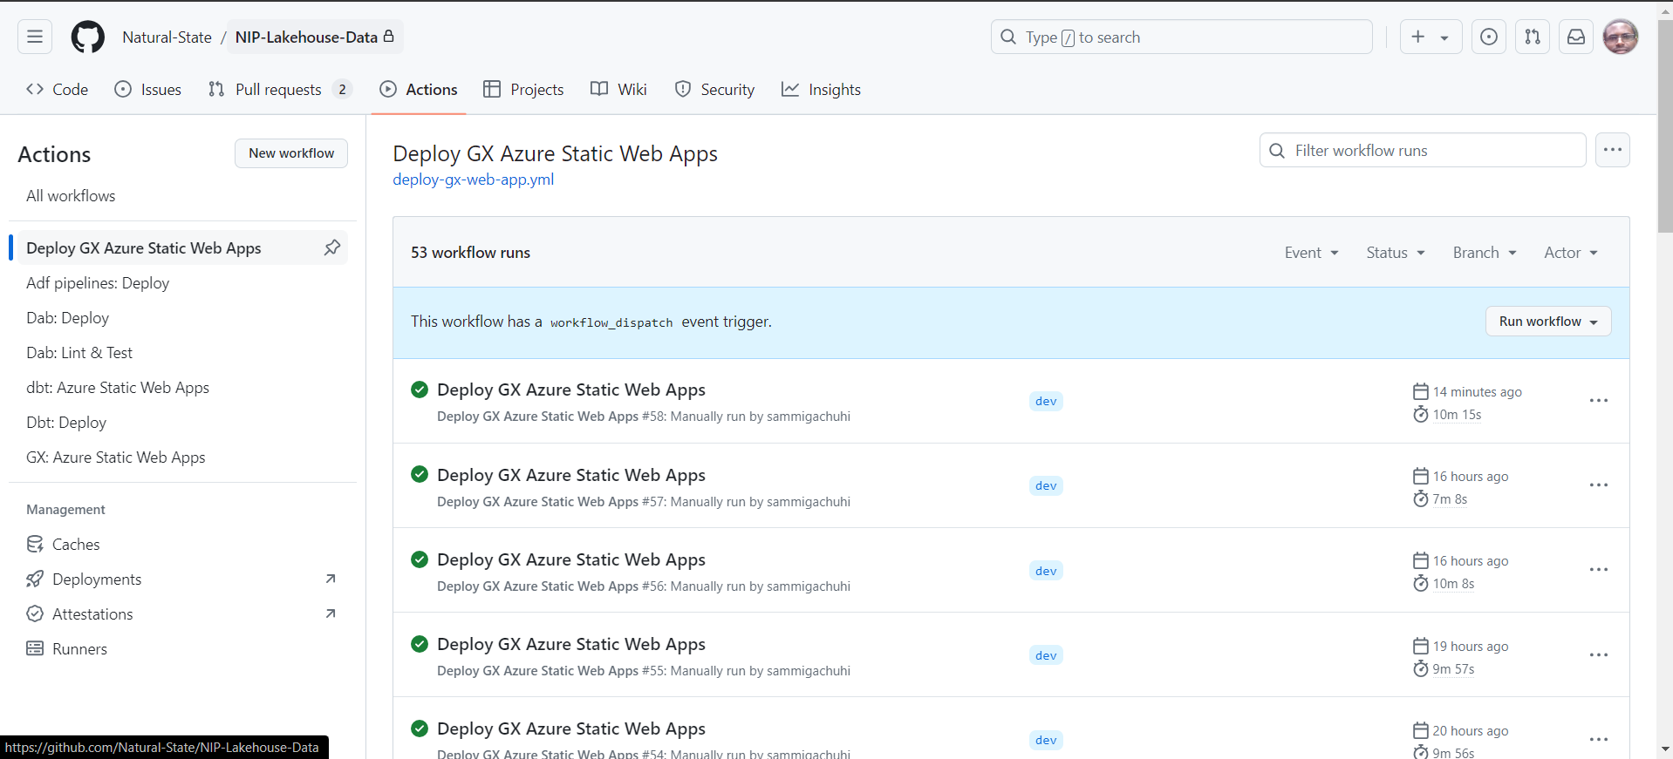Select dbt: Azure Static Web Apps workflow
The height and width of the screenshot is (759, 1673).
[x=182, y=388]
